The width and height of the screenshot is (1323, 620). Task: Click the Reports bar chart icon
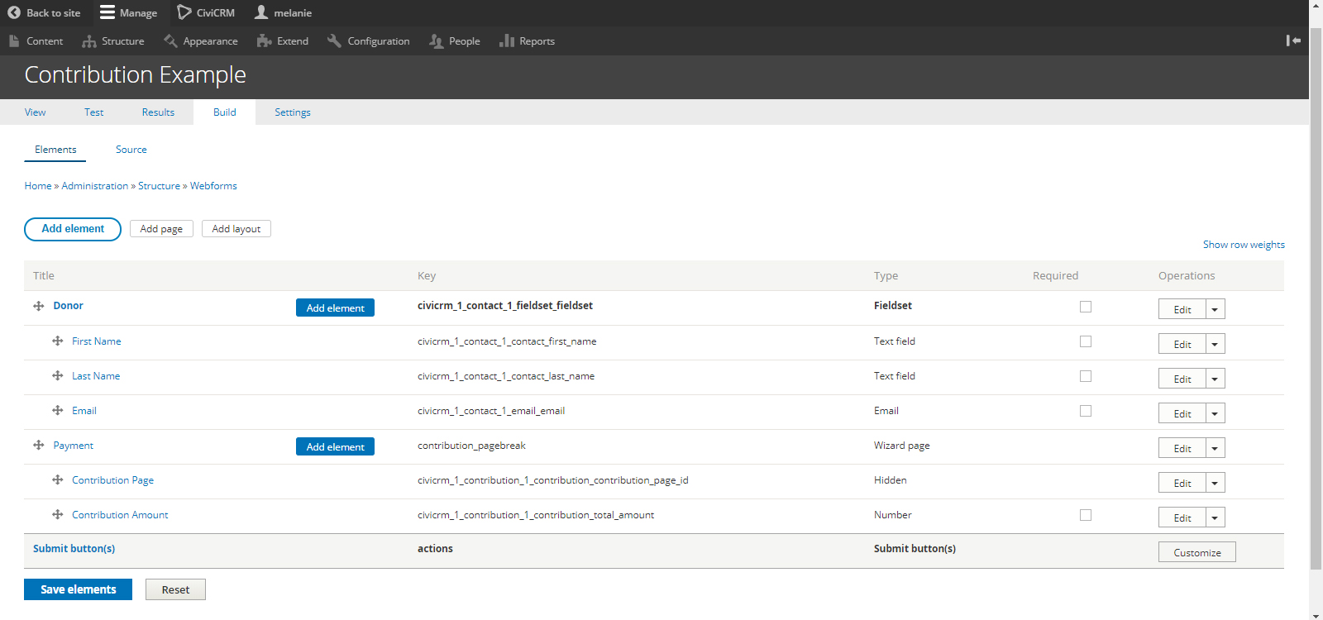pyautogui.click(x=507, y=41)
